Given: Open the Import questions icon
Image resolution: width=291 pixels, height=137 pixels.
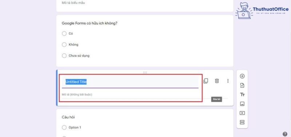Looking at the screenshot, I should click(242, 85).
